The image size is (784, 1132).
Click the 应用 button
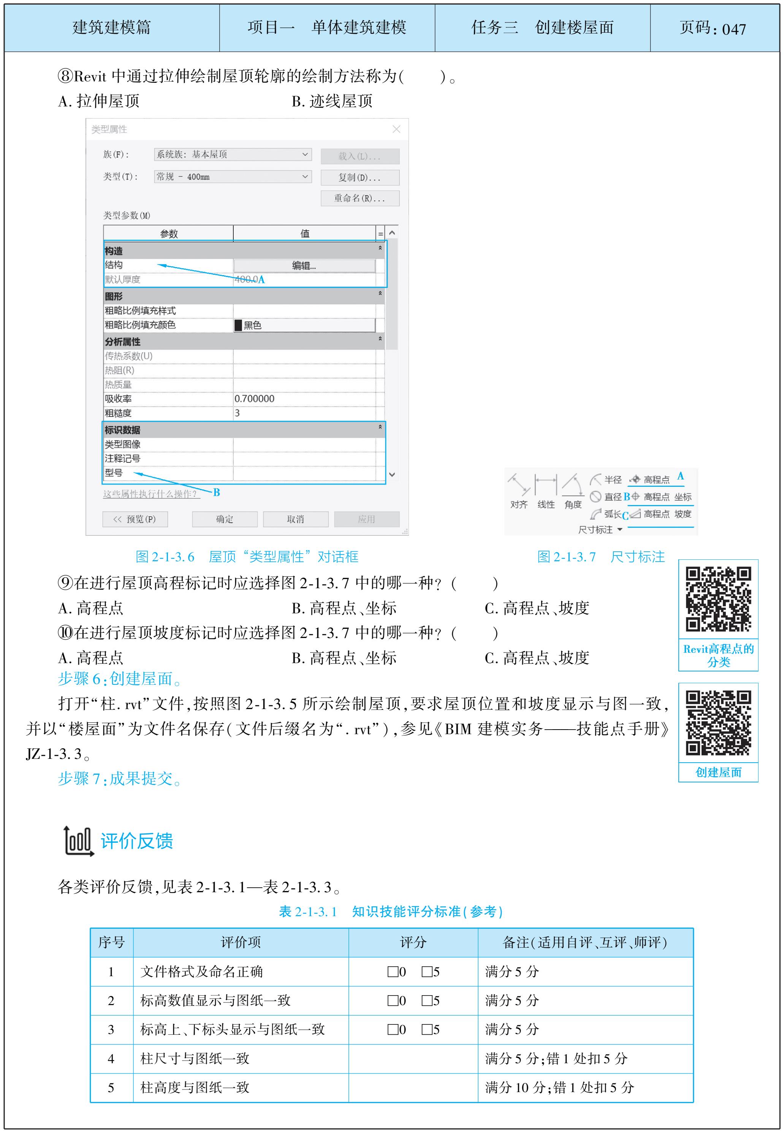coord(366,519)
